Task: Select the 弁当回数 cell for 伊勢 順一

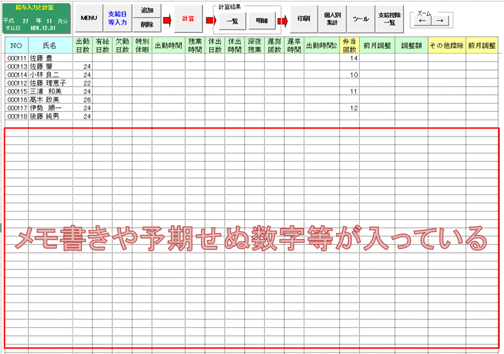Action: click(x=350, y=108)
